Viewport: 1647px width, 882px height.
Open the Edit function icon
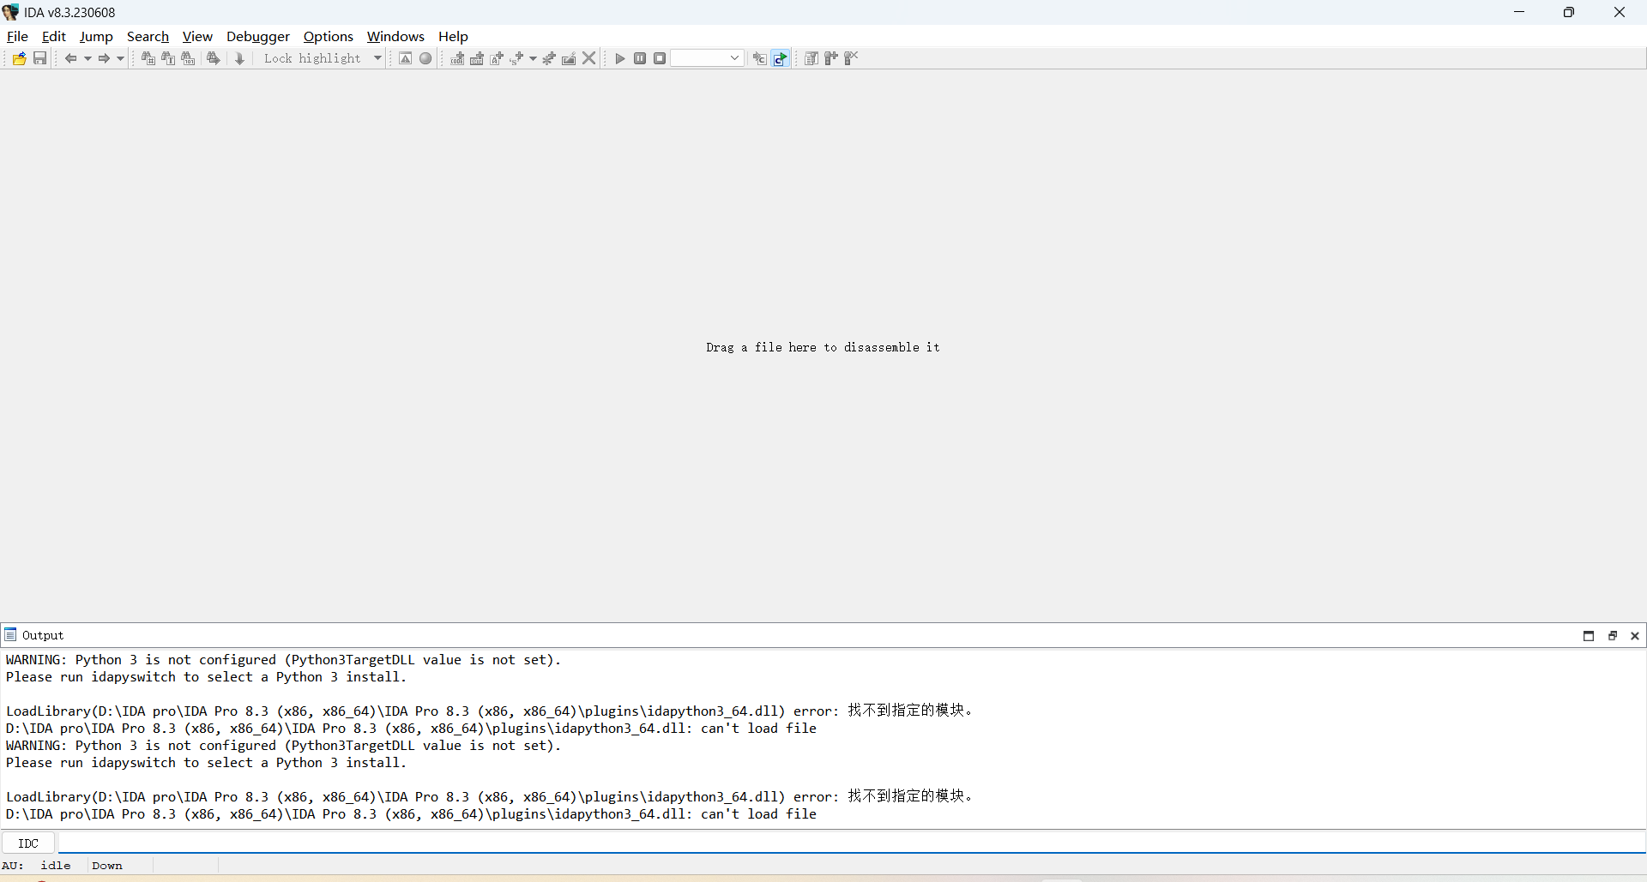point(569,57)
